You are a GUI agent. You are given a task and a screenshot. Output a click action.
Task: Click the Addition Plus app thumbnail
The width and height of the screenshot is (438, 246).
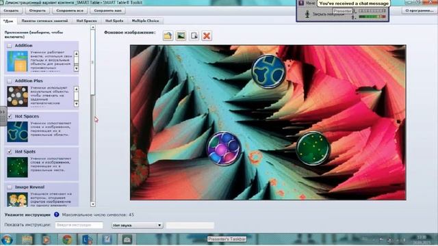click(17, 96)
